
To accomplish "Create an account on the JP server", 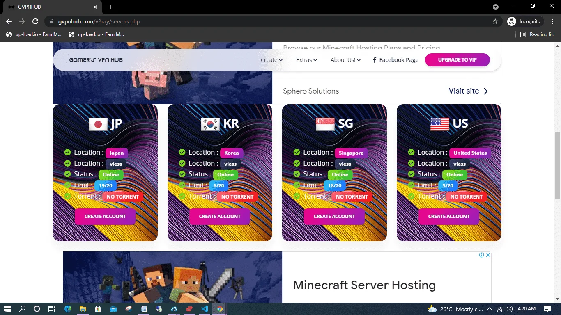I will click(x=105, y=216).
